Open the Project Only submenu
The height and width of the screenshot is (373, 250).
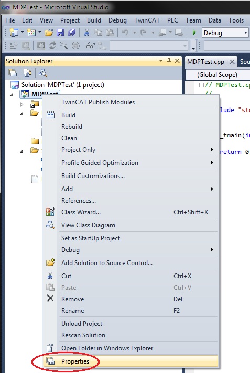point(131,150)
